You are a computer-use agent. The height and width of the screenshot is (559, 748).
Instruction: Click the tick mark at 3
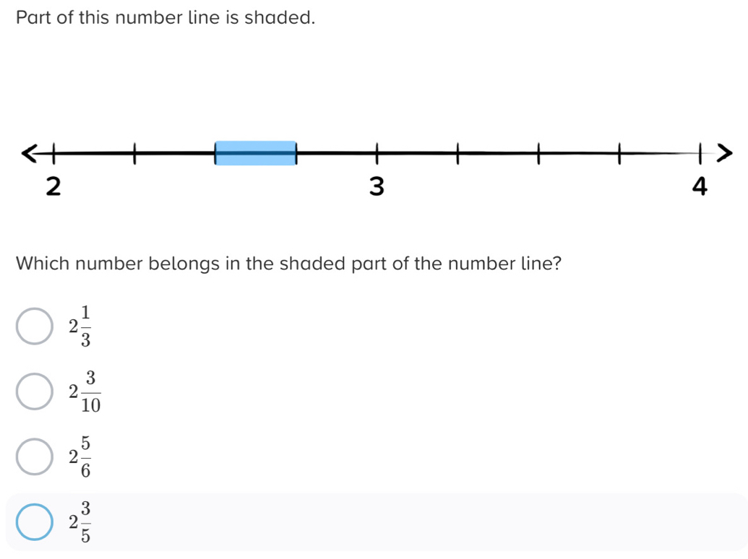pos(377,152)
